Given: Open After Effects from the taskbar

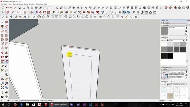Looking at the screenshot, I should coord(78,104).
